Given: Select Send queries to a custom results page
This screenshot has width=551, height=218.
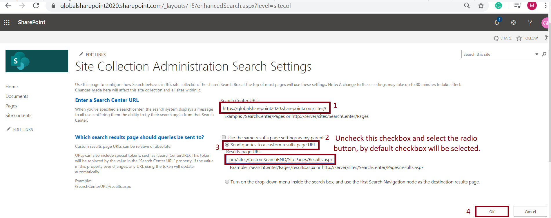Looking at the screenshot, I should [x=227, y=145].
